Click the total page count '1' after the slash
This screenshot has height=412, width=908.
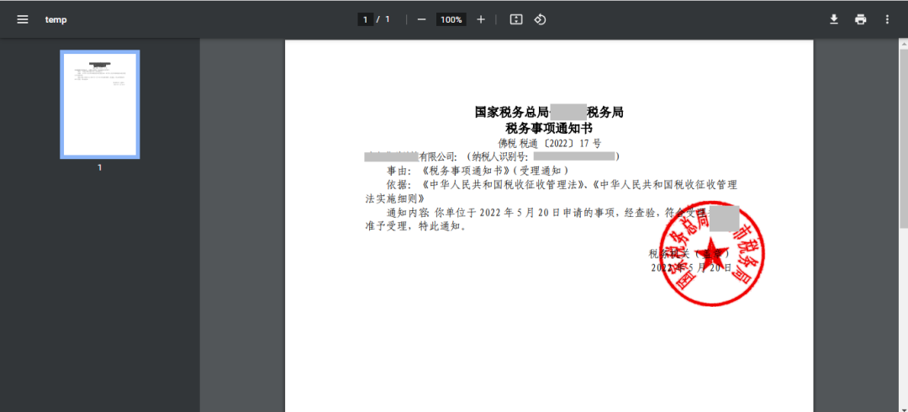point(388,19)
